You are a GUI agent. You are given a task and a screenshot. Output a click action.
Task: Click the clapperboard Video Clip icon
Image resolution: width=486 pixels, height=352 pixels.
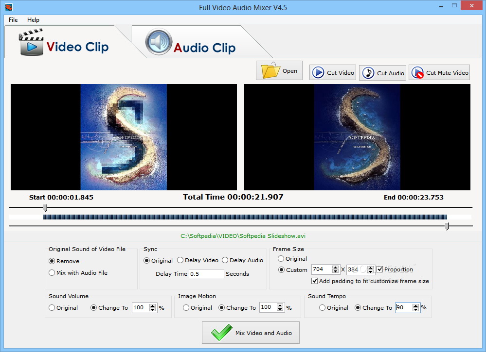click(31, 42)
